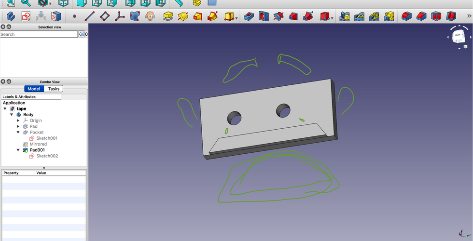Click the Measure distance ruler icon
The image size is (473, 241).
coord(179,3)
